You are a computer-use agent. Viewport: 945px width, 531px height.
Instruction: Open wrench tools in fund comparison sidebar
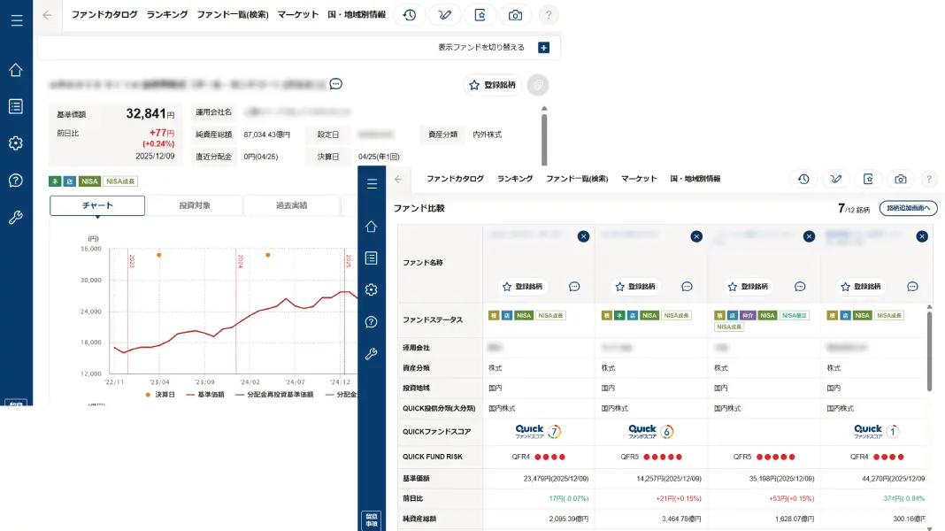click(x=372, y=354)
